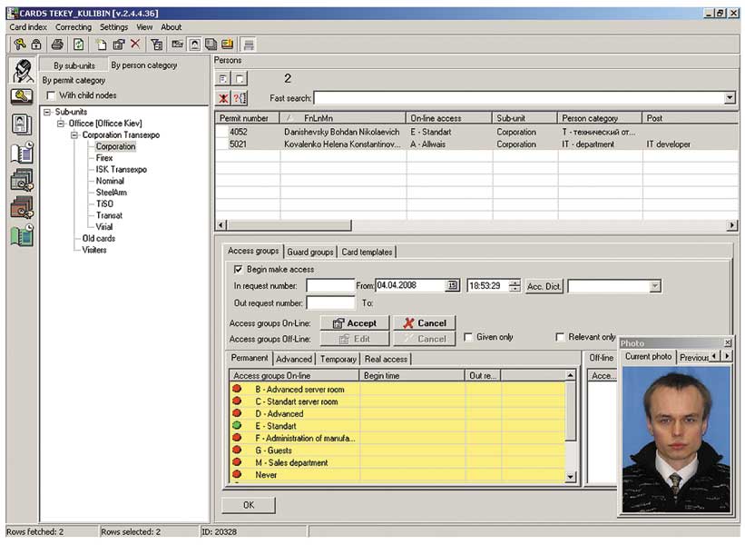The image size is (745, 545).
Task: Click the OK button
Action: coord(248,504)
